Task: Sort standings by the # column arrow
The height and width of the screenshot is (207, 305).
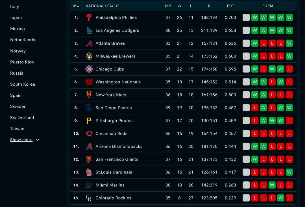Action: click(x=78, y=6)
